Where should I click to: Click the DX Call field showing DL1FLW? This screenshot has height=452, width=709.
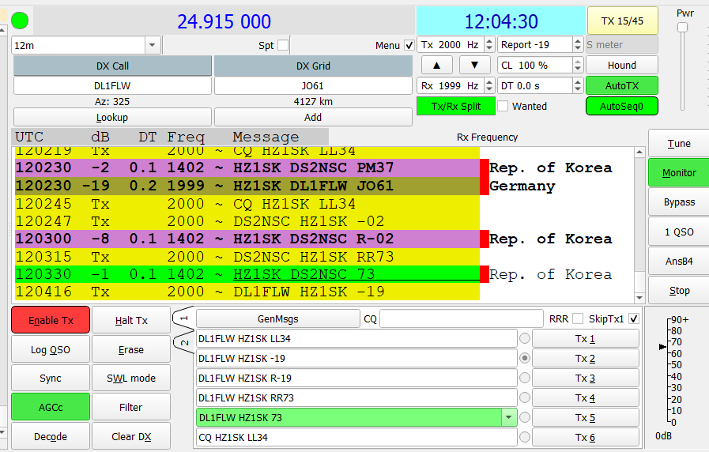(x=112, y=85)
